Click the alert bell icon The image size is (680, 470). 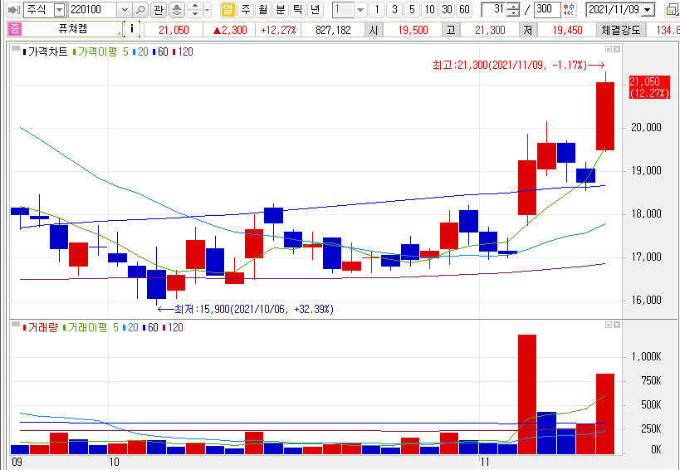(177, 9)
